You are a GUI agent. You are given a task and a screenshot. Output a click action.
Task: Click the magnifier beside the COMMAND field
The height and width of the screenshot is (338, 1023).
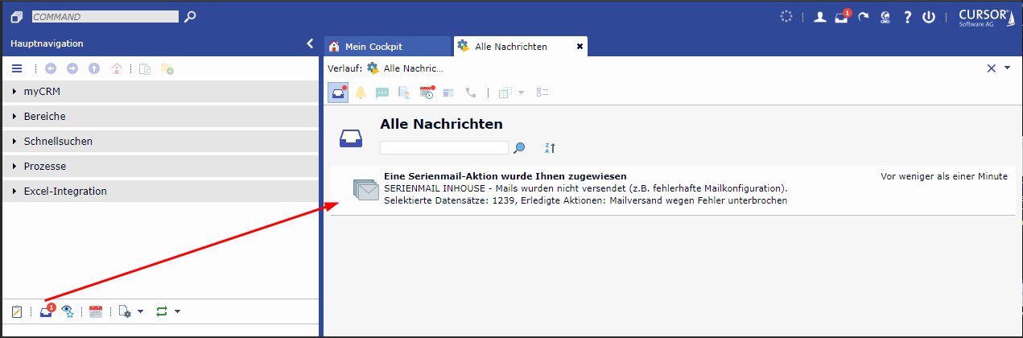190,16
